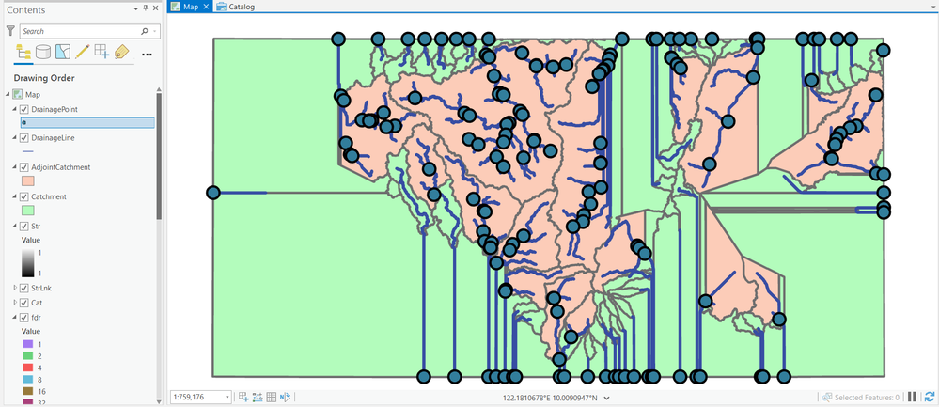Collapse the DrainageLine layer legend
Image resolution: width=939 pixels, height=407 pixels.
point(15,137)
